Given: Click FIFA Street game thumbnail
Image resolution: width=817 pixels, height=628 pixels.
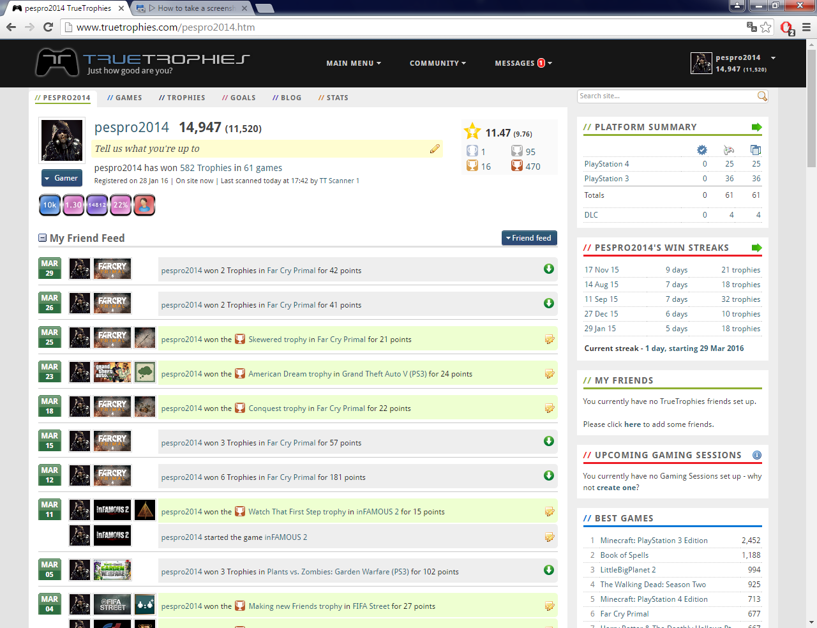Looking at the screenshot, I should pos(112,604).
